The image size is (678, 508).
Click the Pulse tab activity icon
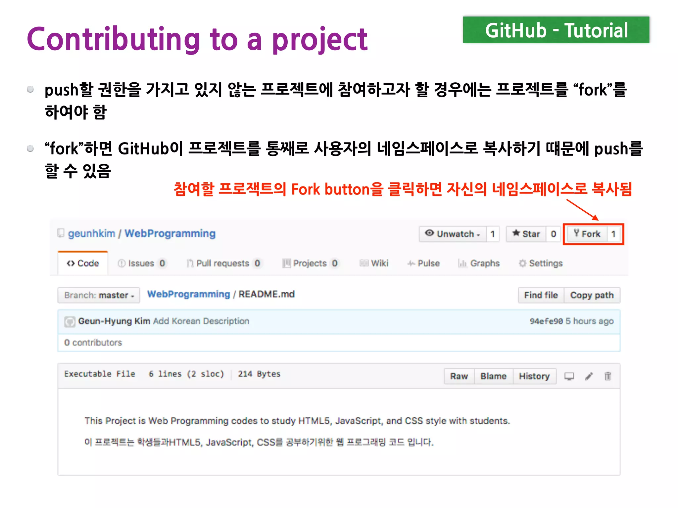(x=411, y=263)
